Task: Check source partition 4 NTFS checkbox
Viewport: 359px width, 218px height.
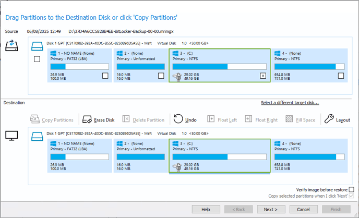Action: pyautogui.click(x=341, y=76)
